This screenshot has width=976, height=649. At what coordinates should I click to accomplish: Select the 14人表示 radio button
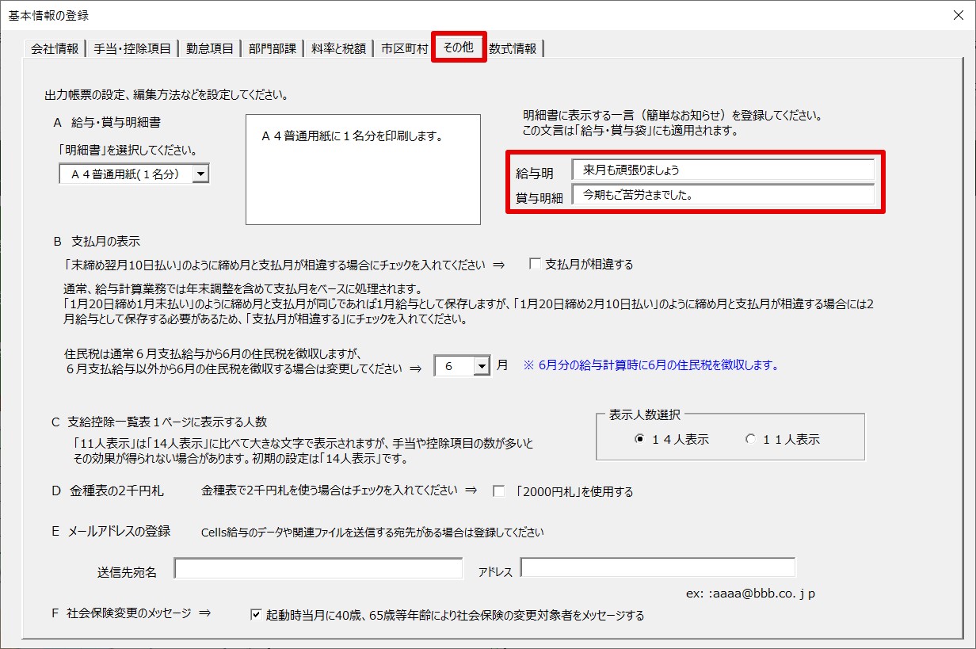(639, 440)
